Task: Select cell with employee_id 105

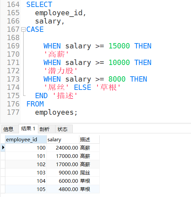Action: pos(26,189)
